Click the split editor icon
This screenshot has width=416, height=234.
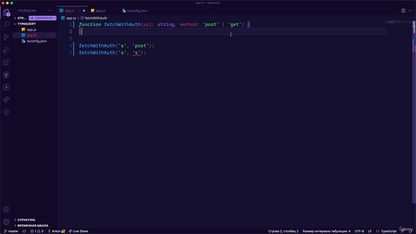pyautogui.click(x=403, y=10)
